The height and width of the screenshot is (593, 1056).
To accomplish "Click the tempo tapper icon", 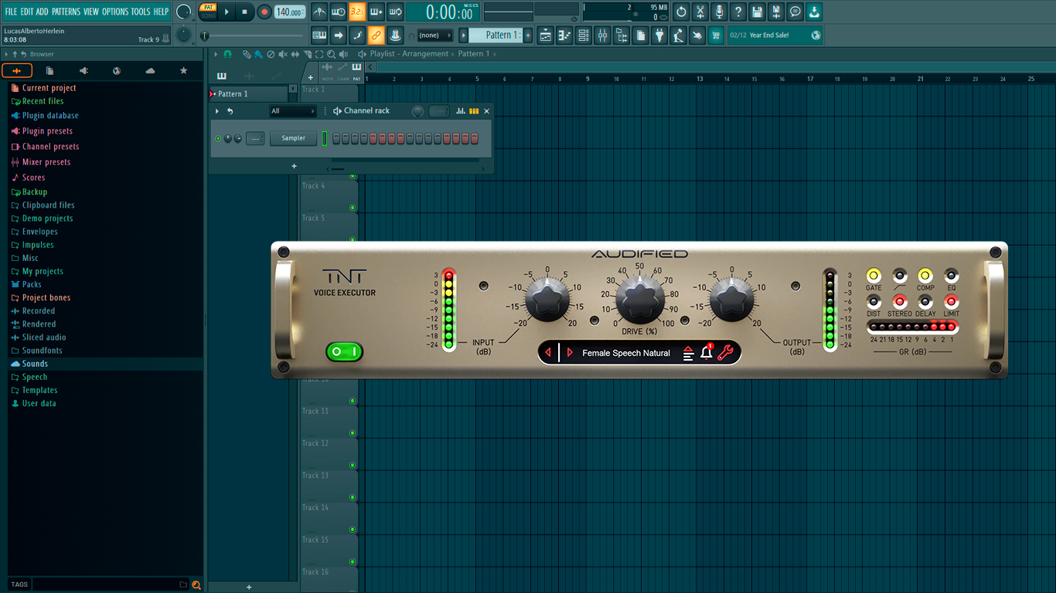I will [678, 35].
